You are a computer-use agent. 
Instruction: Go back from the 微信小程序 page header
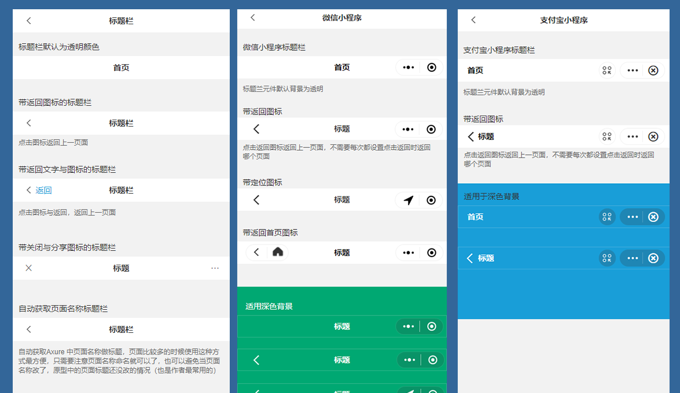[253, 17]
